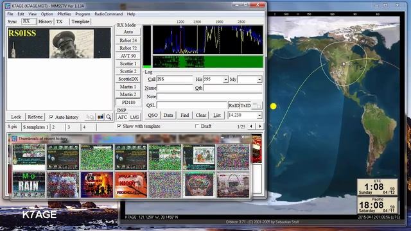Open the Mo RAIN history thumbnail
This screenshot has height=231, width=411.
[29, 185]
